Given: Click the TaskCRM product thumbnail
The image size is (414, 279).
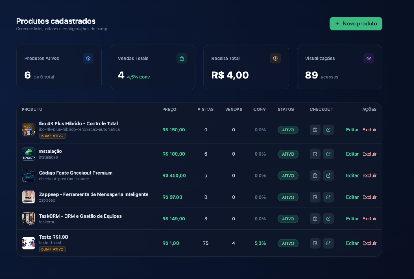Looking at the screenshot, I should (28, 219).
